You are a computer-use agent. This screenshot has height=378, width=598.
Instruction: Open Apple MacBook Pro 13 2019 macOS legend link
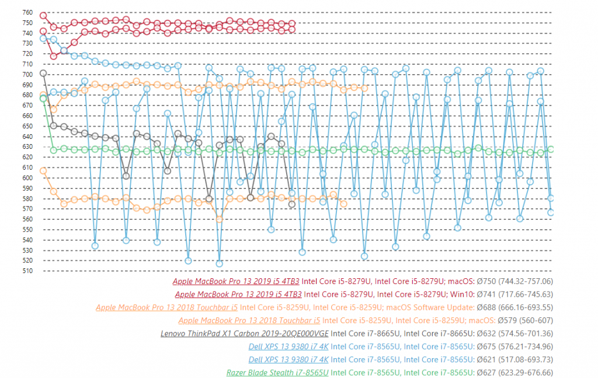[236, 282]
